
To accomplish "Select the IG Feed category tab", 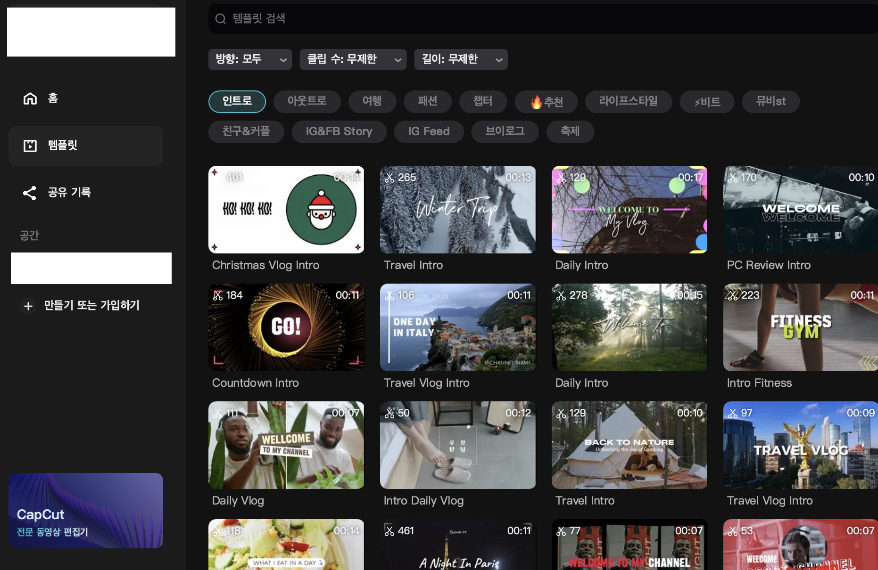I will [429, 131].
